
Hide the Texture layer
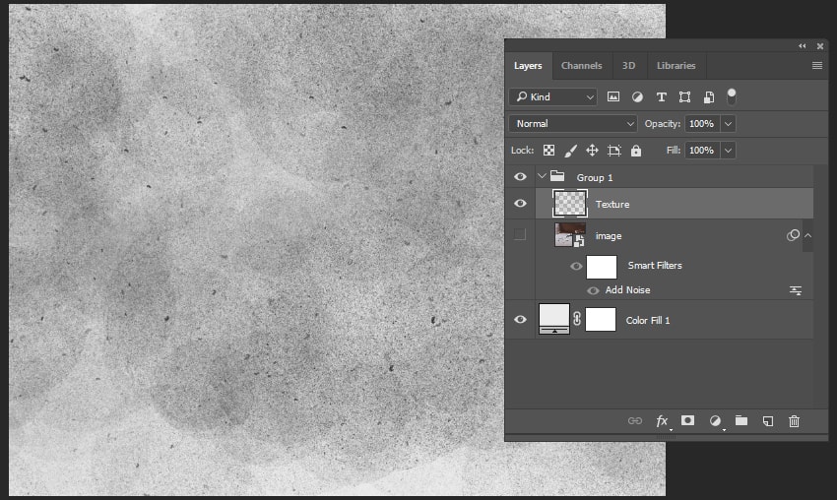(520, 204)
